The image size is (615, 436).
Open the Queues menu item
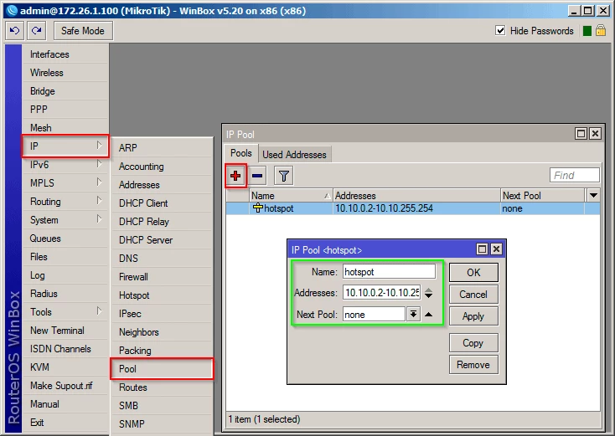coord(65,239)
